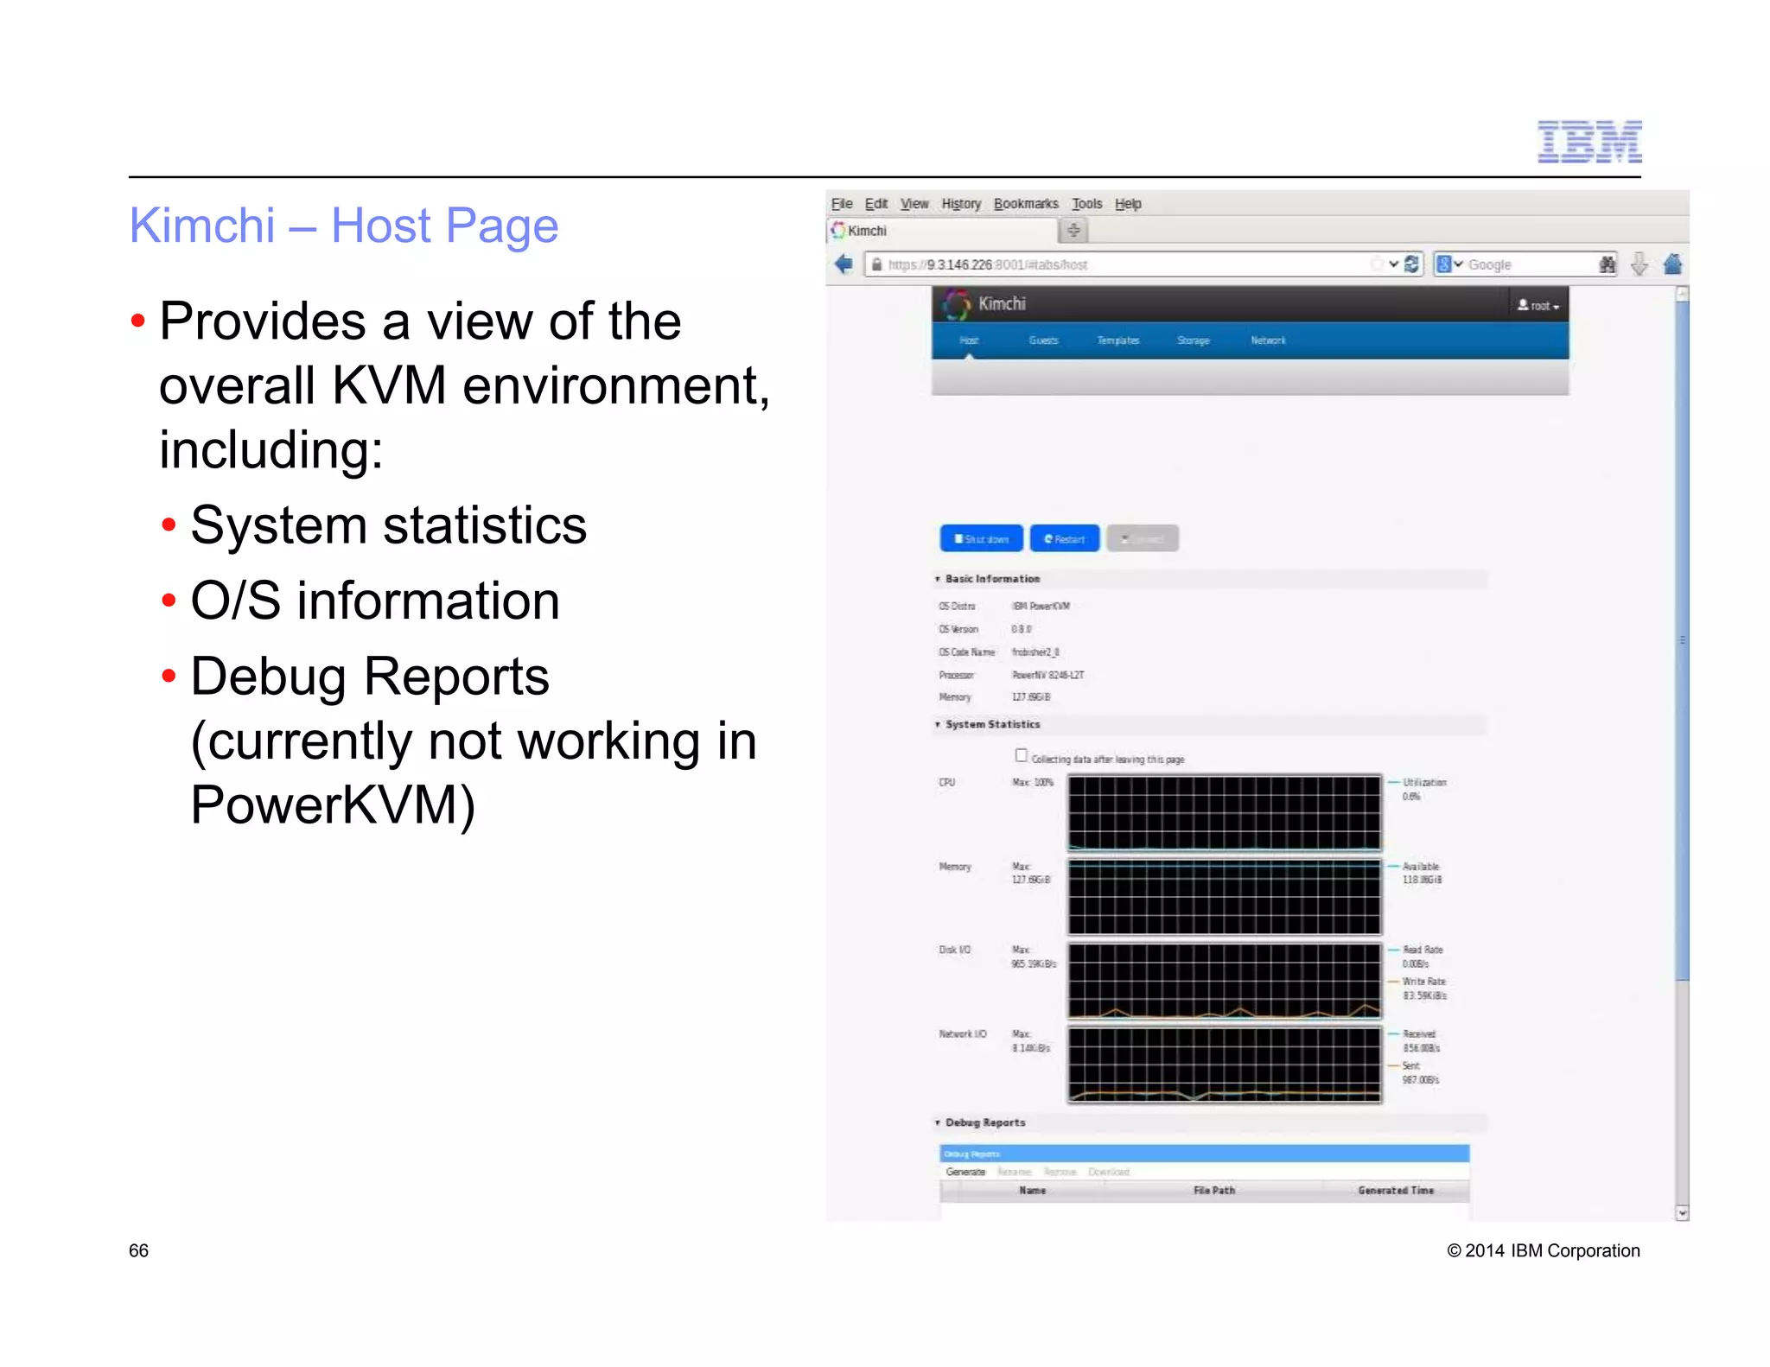
Task: Click the CPU utilization graph
Action: pos(1224,813)
